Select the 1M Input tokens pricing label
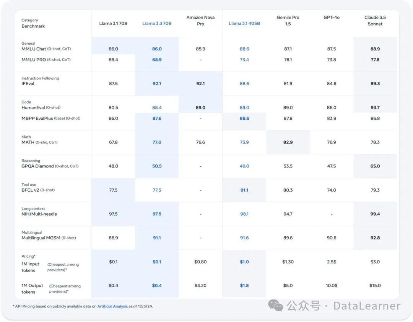This screenshot has width=413, height=322. tap(50, 267)
